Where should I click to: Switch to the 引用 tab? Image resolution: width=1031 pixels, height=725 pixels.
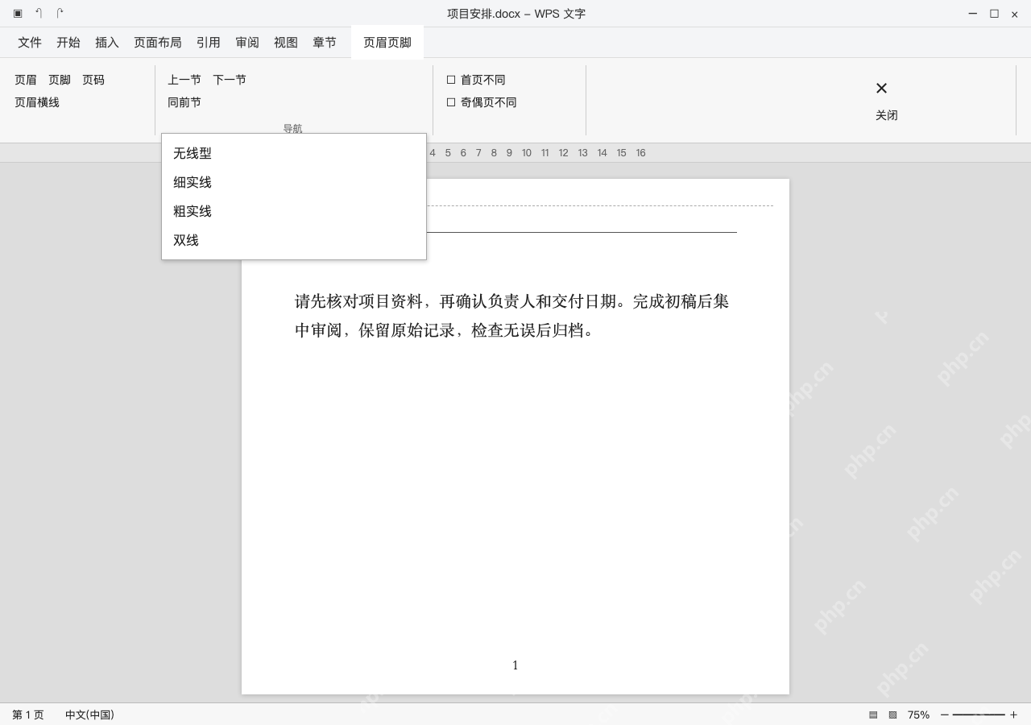pyautogui.click(x=209, y=43)
